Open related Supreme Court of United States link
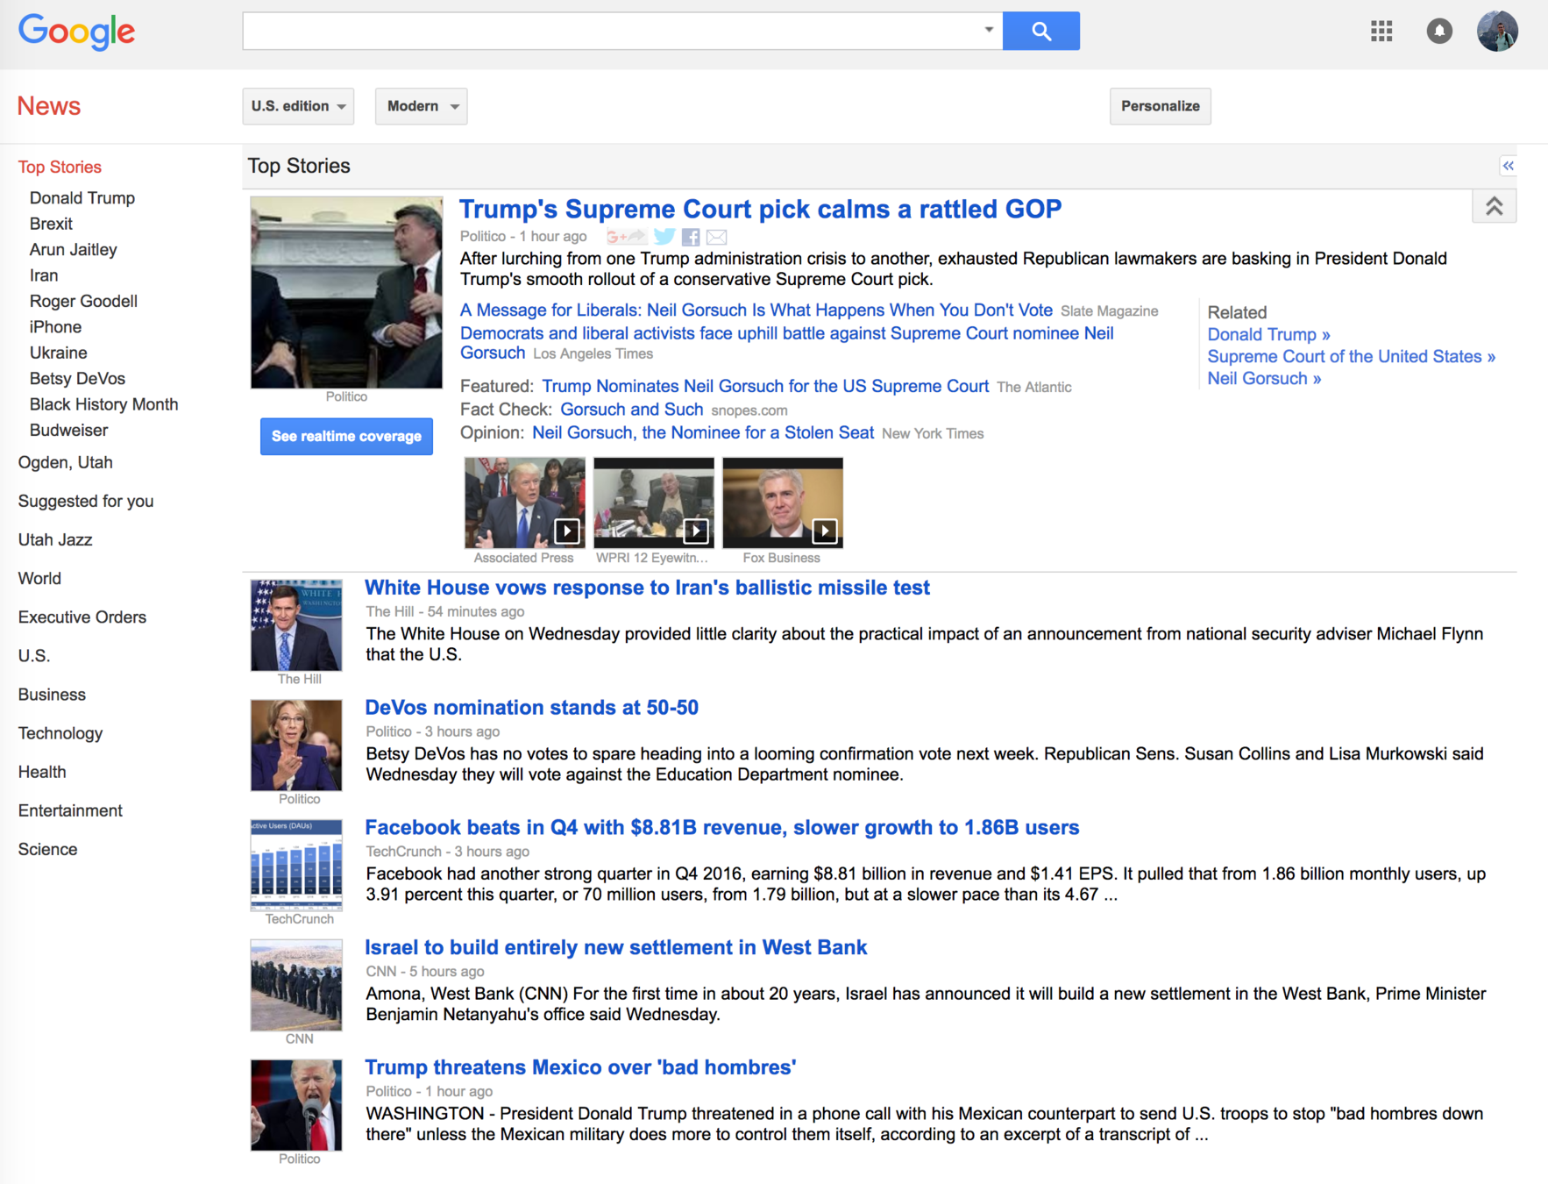 point(1351,357)
